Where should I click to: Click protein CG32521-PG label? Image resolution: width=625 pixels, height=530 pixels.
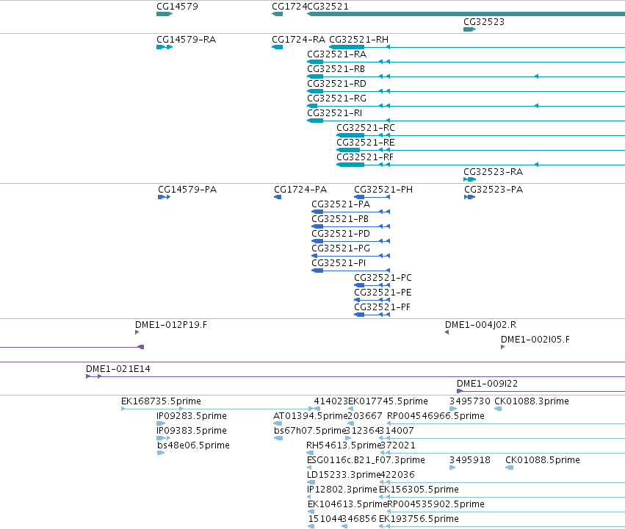[x=341, y=248]
